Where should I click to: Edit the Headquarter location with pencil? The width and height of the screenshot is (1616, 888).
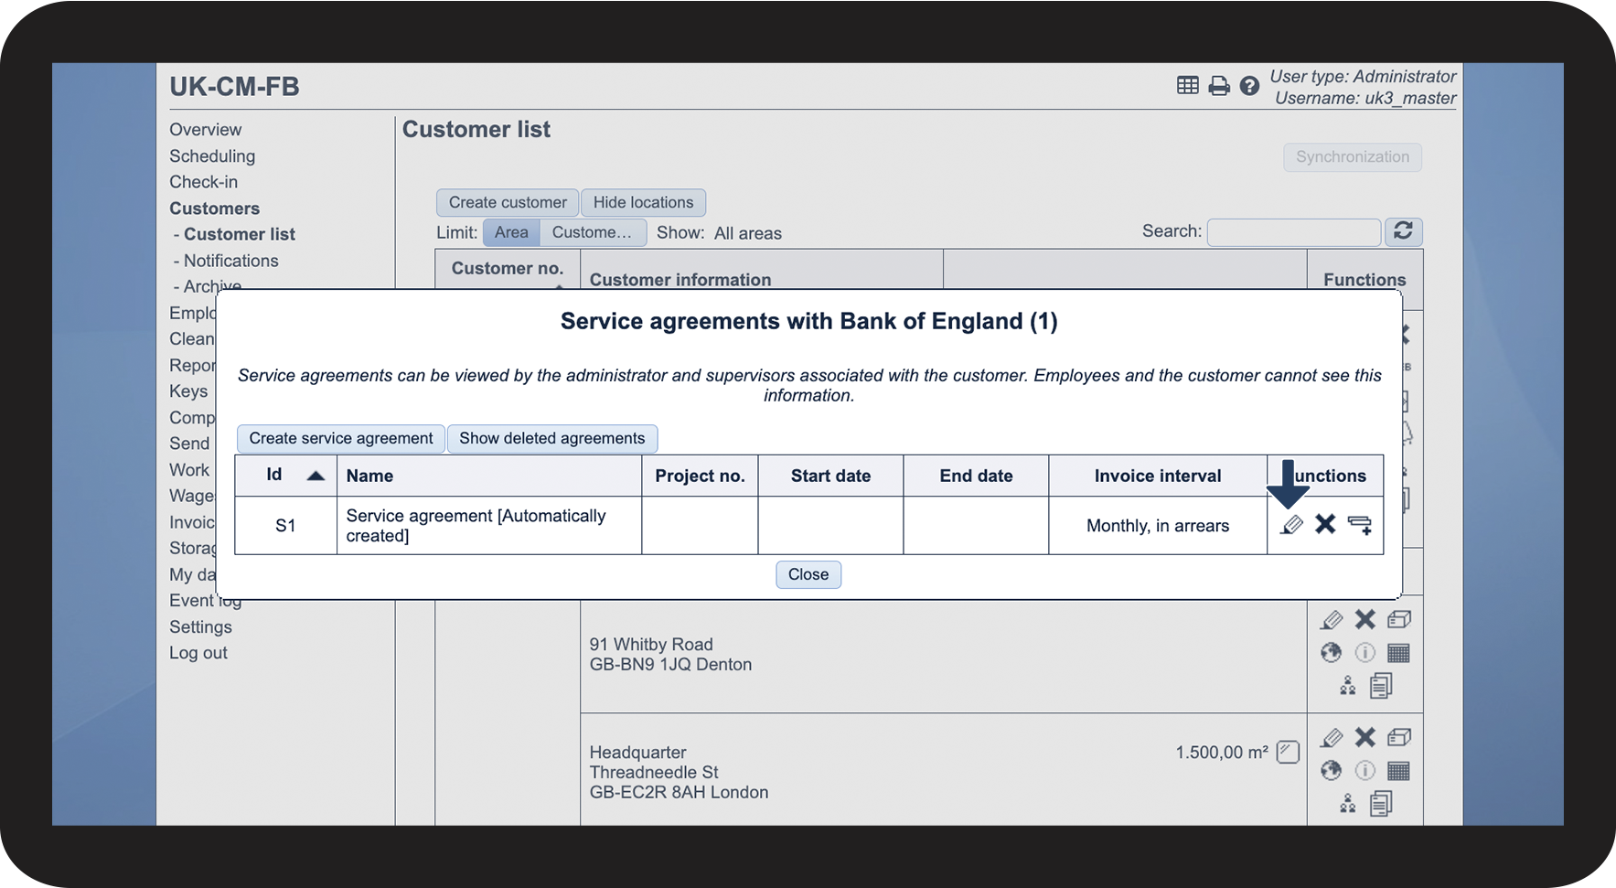[x=1332, y=737]
